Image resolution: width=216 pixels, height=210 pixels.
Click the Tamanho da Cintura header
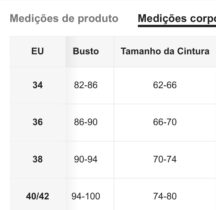tap(165, 51)
